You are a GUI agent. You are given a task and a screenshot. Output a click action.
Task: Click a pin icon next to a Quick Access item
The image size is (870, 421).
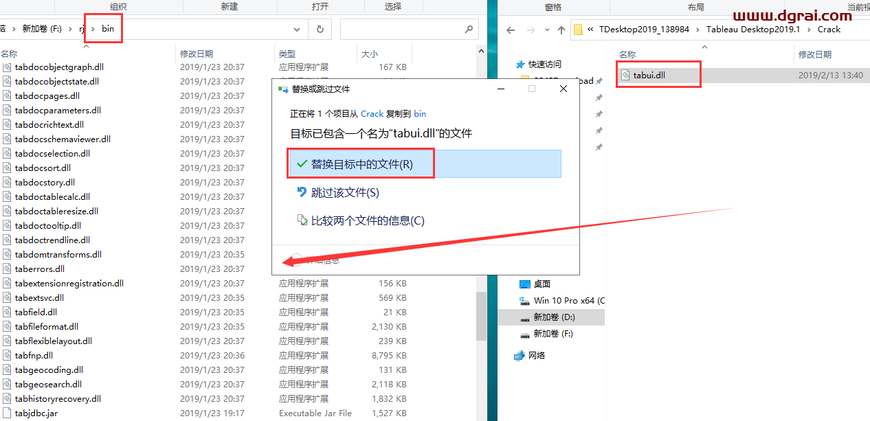click(598, 97)
